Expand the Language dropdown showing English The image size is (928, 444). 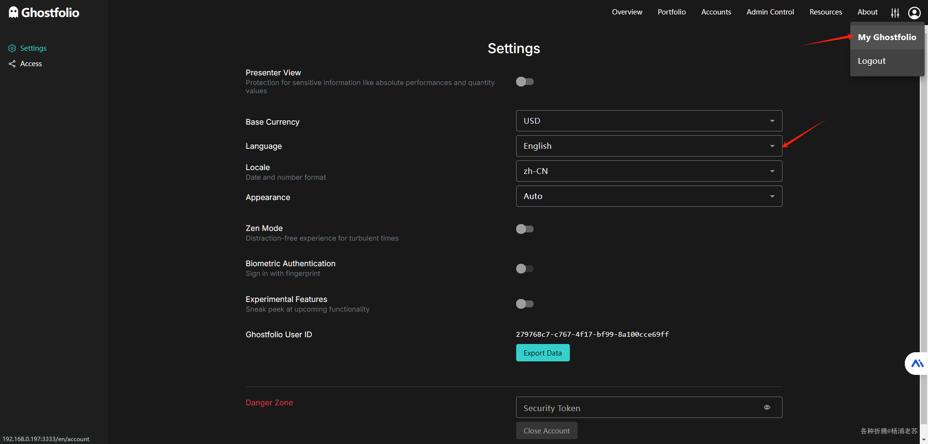pos(649,146)
